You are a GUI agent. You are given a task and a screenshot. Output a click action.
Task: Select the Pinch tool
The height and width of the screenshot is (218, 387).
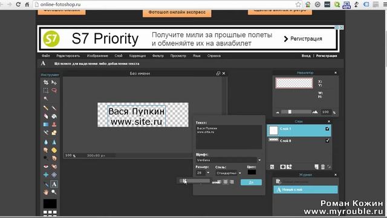click(54, 174)
